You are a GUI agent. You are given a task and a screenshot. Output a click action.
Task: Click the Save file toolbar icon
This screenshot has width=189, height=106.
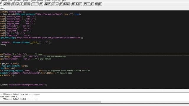click(5, 4)
